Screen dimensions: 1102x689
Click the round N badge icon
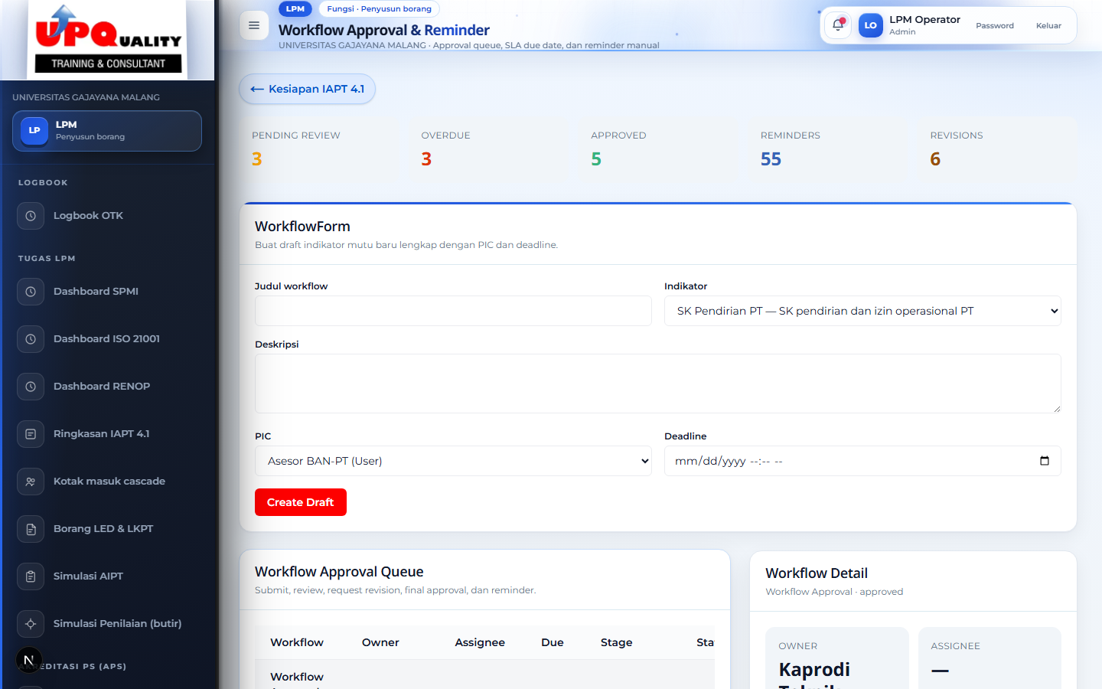(x=29, y=660)
